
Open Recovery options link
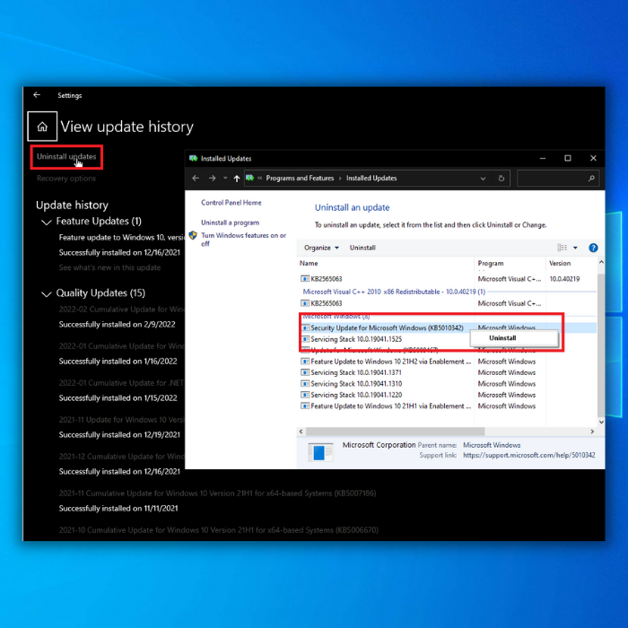[x=66, y=179]
